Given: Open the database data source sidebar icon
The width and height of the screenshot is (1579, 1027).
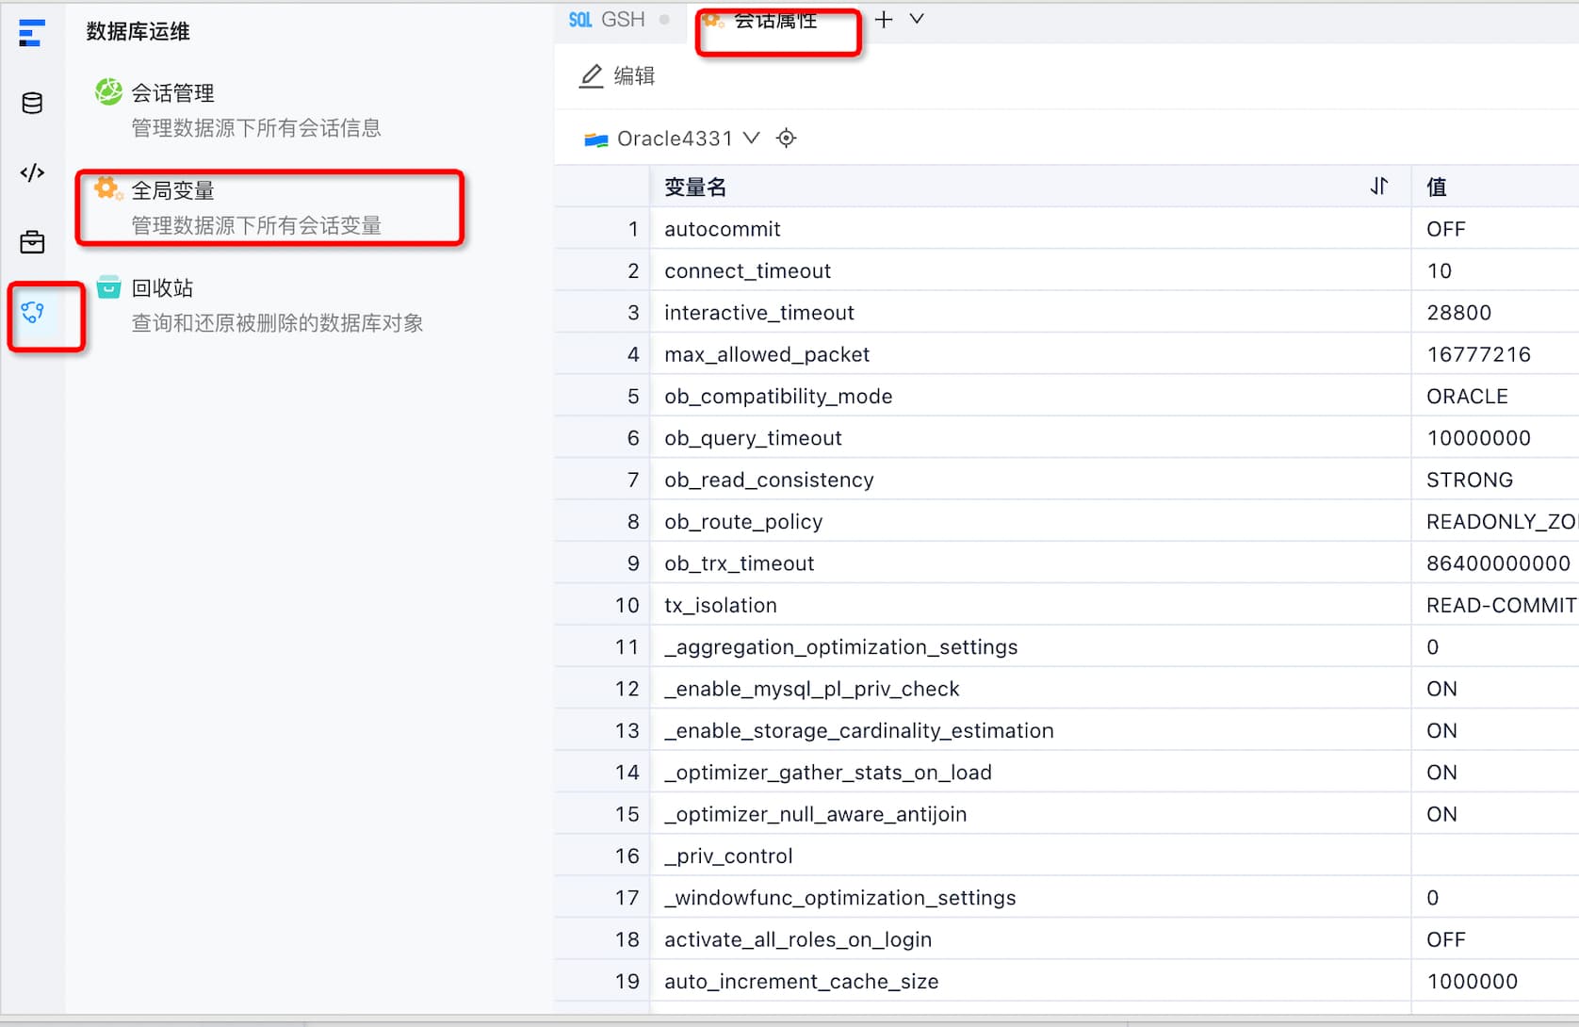Looking at the screenshot, I should click(32, 103).
